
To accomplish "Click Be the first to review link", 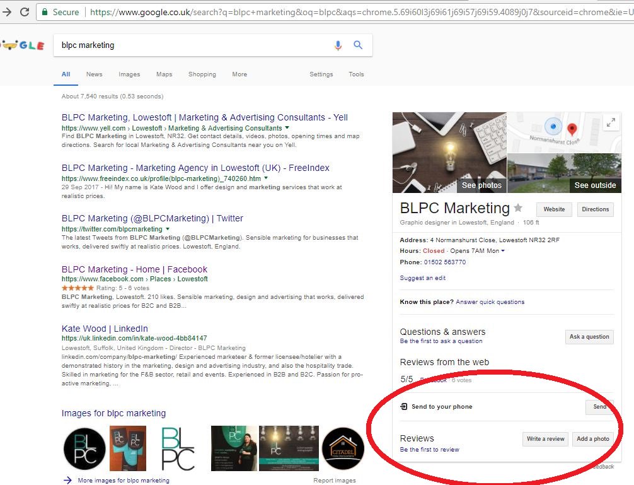I will pos(429,450).
